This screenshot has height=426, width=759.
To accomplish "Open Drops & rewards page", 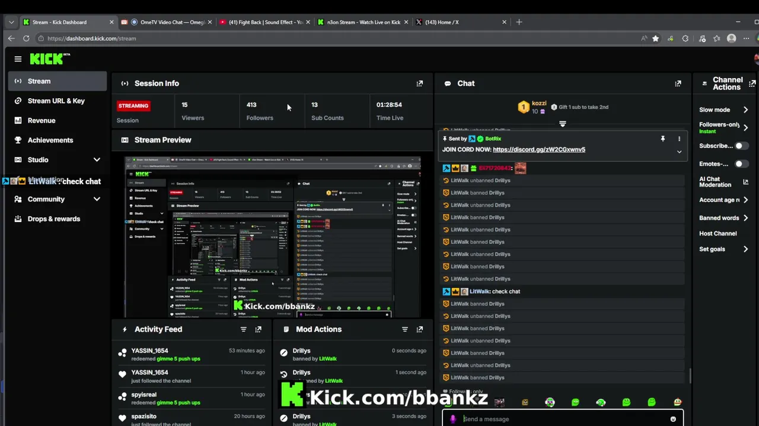I will click(x=57, y=219).
